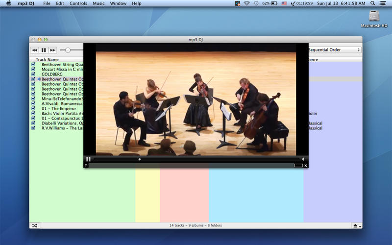
Task: Open Spotlight search in menu bar
Action: click(372, 3)
